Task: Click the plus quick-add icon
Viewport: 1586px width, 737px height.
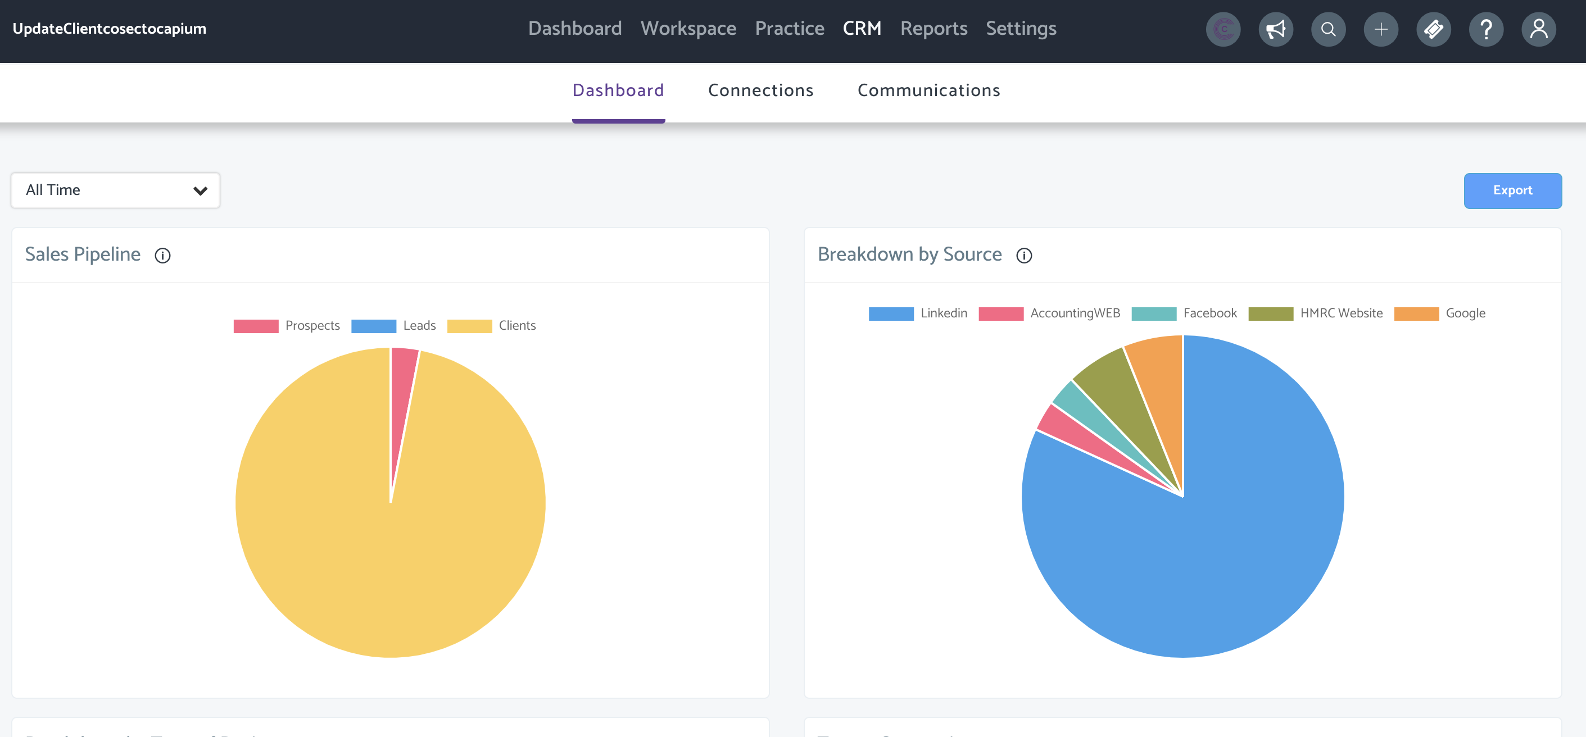Action: [x=1381, y=29]
